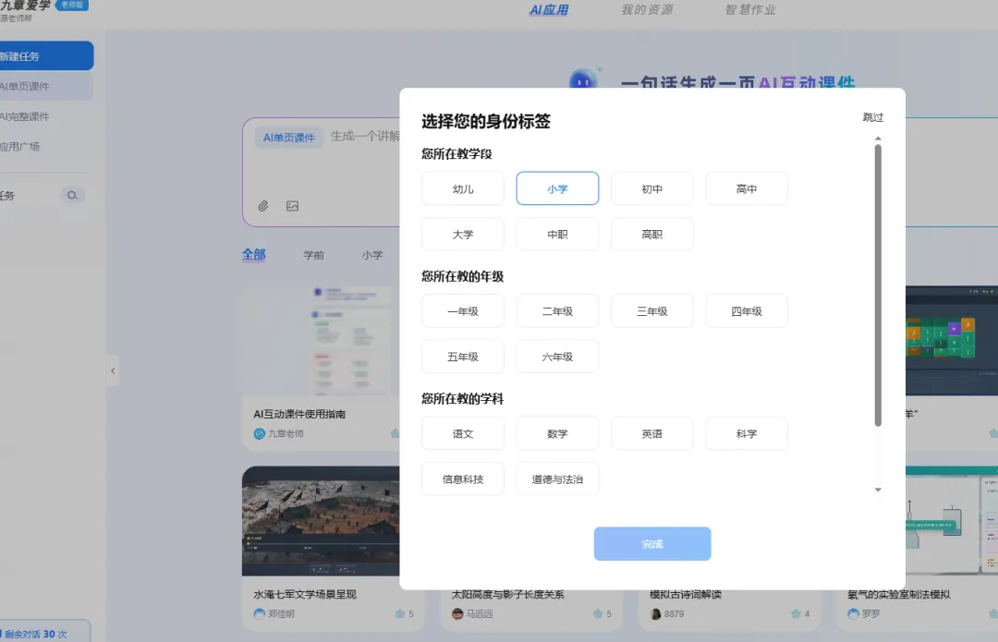The height and width of the screenshot is (642, 998).
Task: Click author avatar of 罗罗
Action: point(853,613)
